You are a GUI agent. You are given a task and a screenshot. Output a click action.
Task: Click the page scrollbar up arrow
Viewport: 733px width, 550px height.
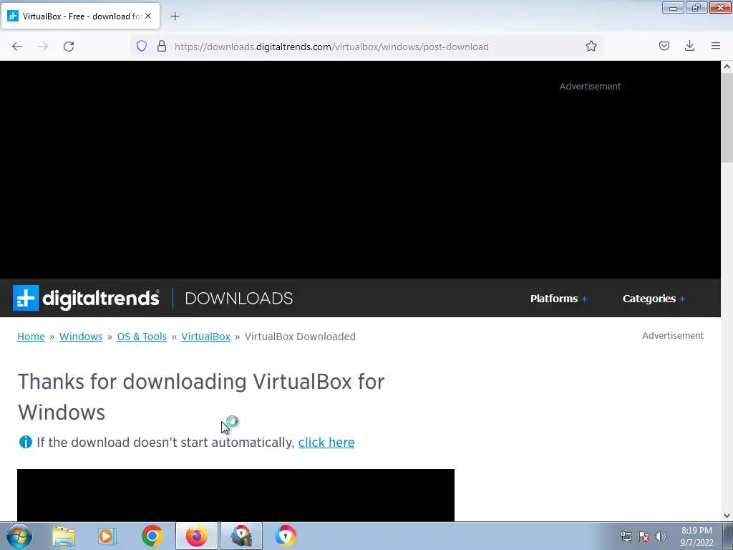coord(727,67)
